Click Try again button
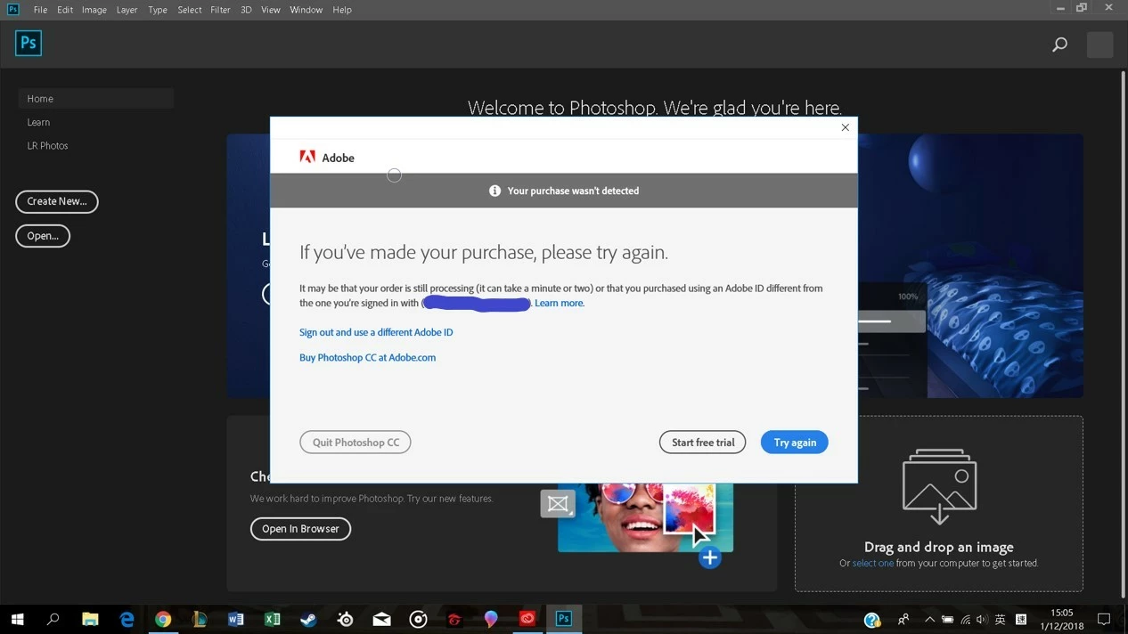Screen dimensions: 1128x634 (795, 443)
